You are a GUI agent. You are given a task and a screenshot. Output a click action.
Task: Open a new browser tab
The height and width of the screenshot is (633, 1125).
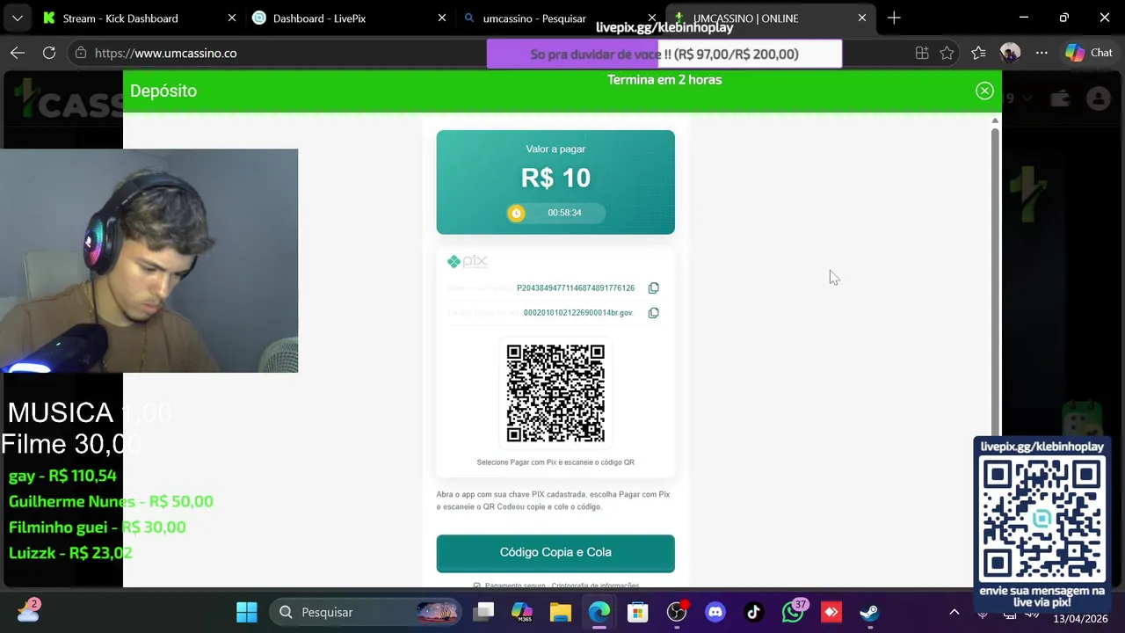click(x=894, y=18)
